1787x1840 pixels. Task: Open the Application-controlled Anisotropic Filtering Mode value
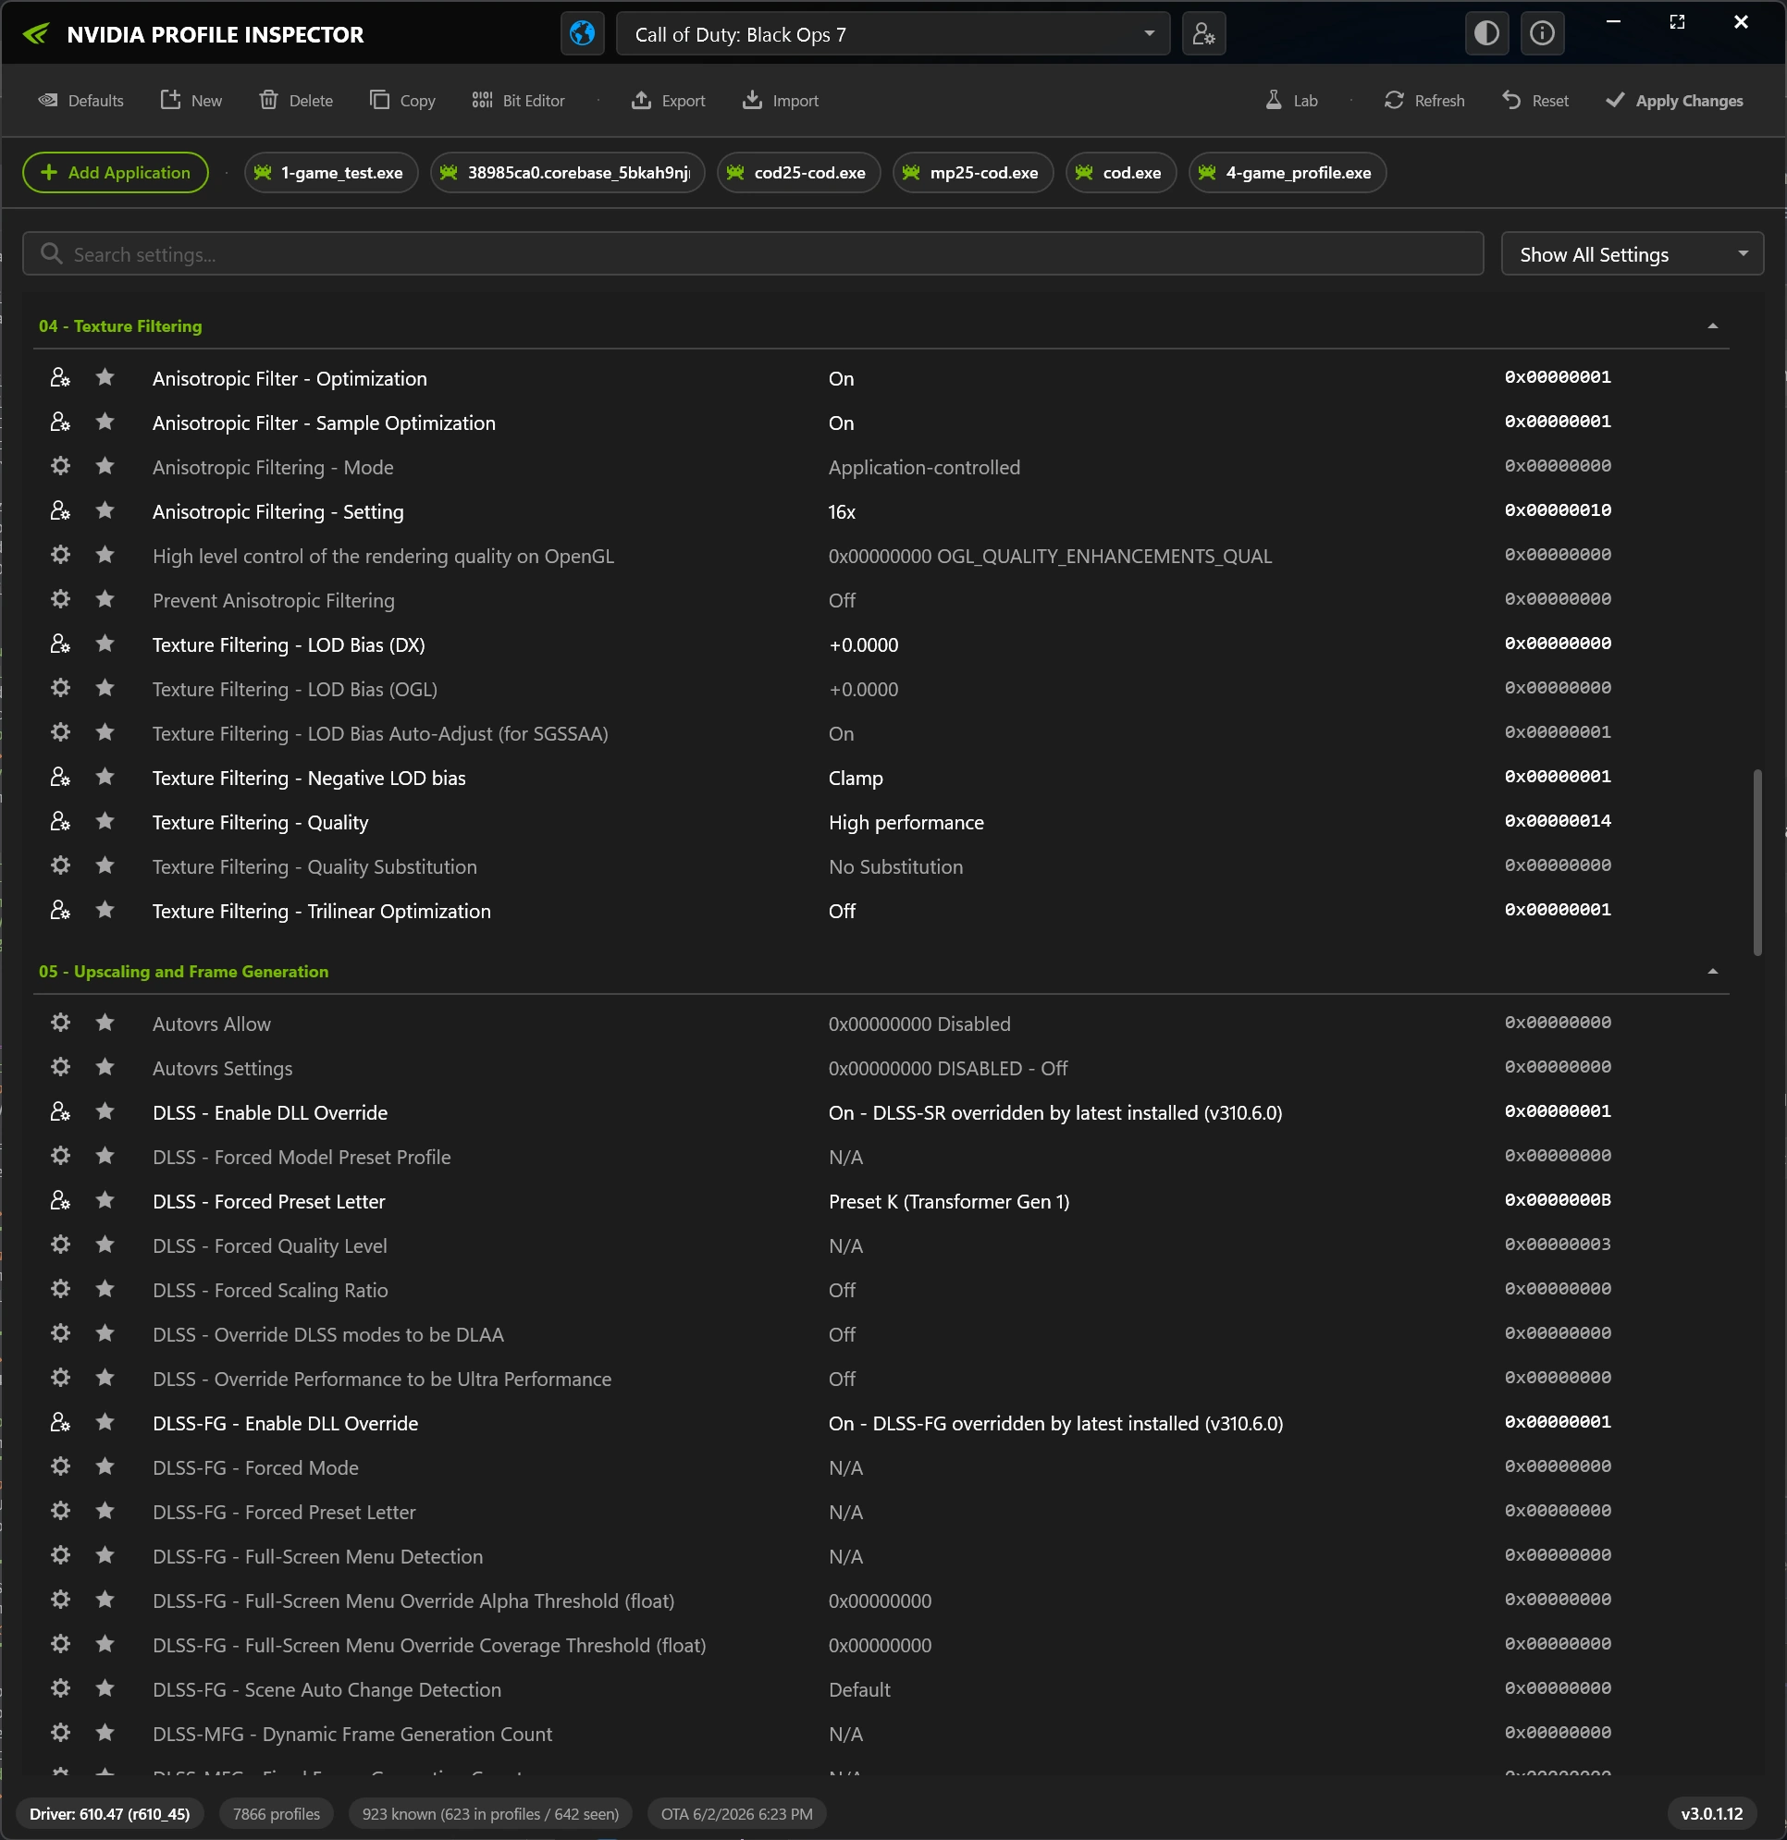[924, 468]
